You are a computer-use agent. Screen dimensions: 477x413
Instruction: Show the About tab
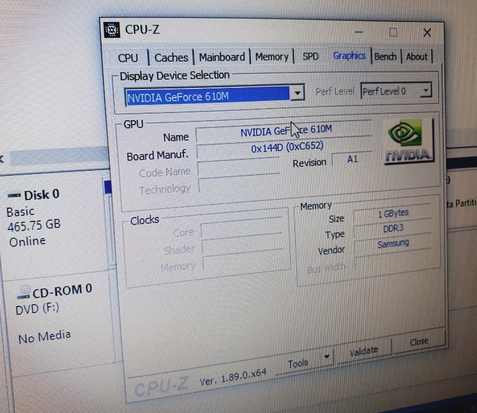[417, 56]
